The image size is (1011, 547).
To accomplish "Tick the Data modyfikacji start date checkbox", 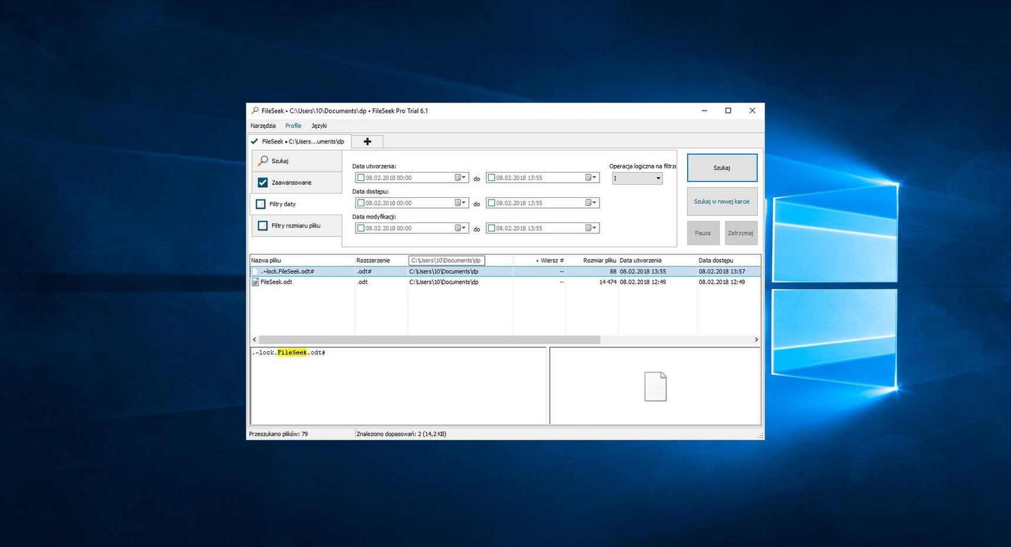I will pyautogui.click(x=361, y=228).
